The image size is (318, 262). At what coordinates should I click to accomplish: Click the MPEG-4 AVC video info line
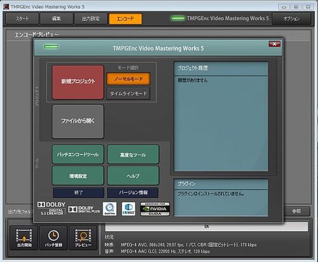[189, 245]
